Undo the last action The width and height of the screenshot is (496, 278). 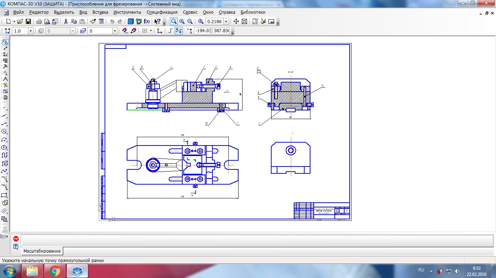(112, 21)
